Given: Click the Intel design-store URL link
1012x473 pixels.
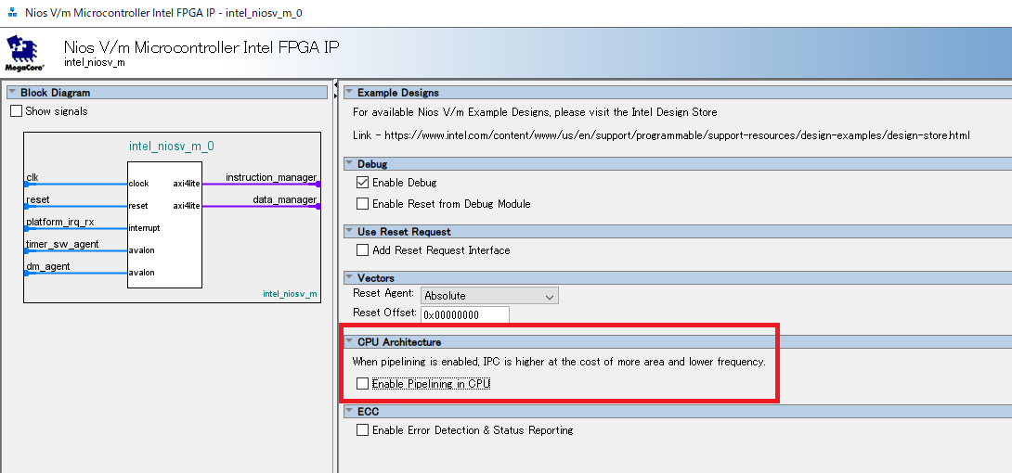Looking at the screenshot, I should [x=677, y=135].
